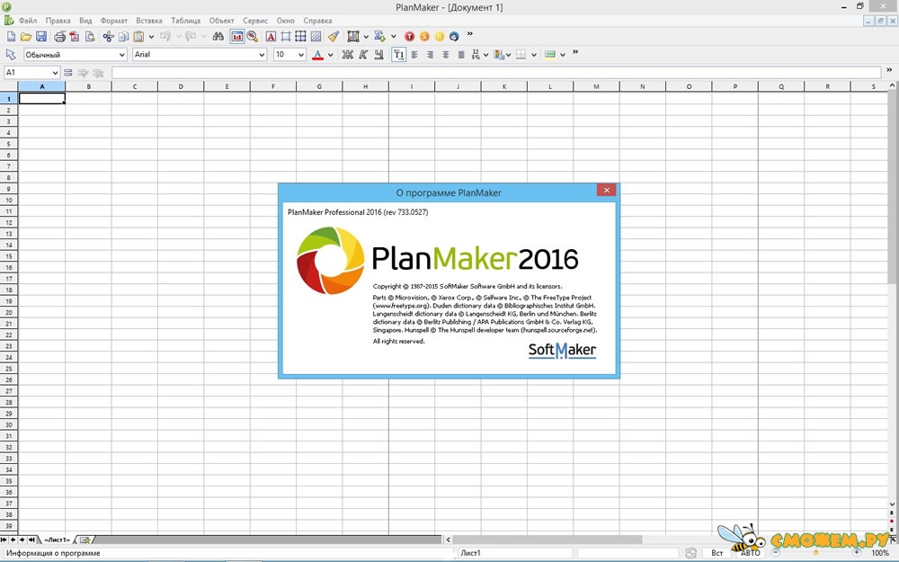Open the Вставка menu

pos(149,20)
